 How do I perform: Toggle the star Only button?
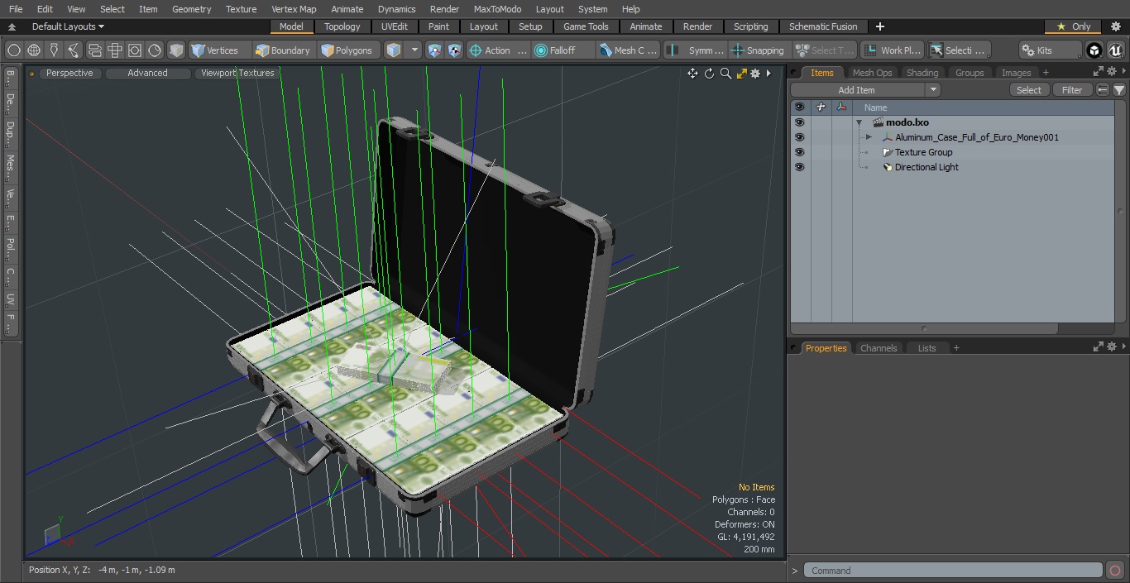[x=1073, y=26]
